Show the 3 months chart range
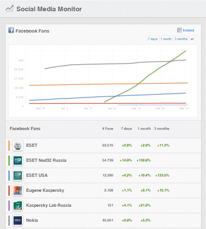Screen dimensions: 206x229 (181, 39)
